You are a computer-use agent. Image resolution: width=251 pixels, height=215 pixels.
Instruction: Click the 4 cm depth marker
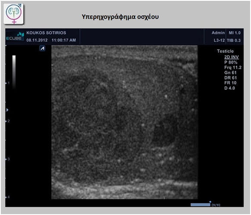(8, 197)
